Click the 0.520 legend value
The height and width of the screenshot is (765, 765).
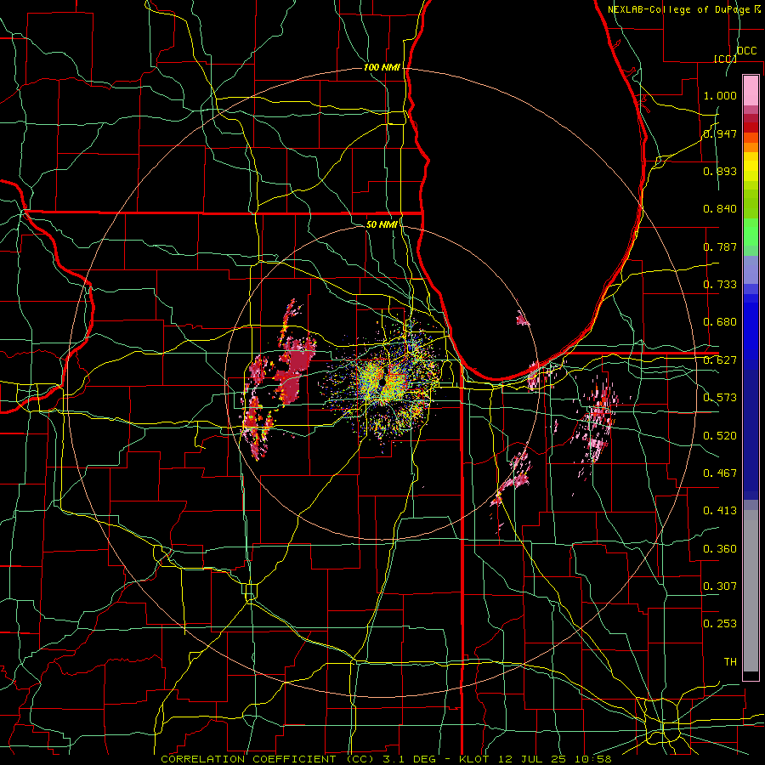[720, 435]
